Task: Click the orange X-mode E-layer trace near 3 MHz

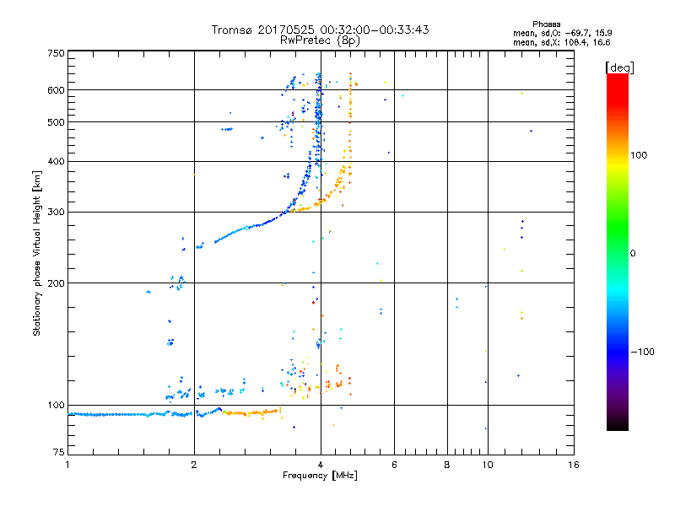Action: click(253, 412)
